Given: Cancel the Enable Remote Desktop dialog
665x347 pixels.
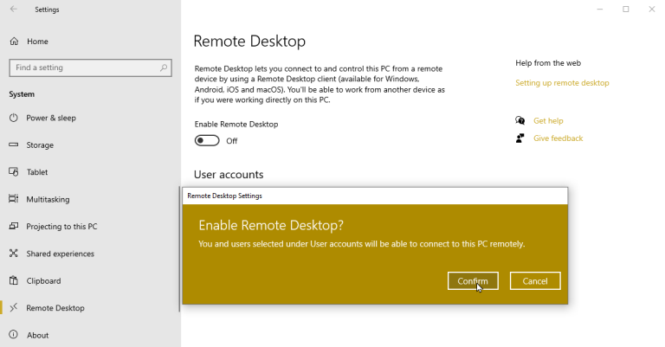Looking at the screenshot, I should click(x=535, y=281).
